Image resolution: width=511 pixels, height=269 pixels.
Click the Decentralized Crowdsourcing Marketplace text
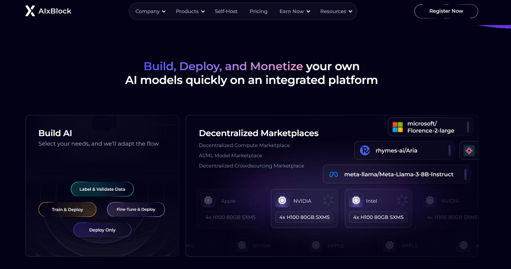tap(251, 166)
